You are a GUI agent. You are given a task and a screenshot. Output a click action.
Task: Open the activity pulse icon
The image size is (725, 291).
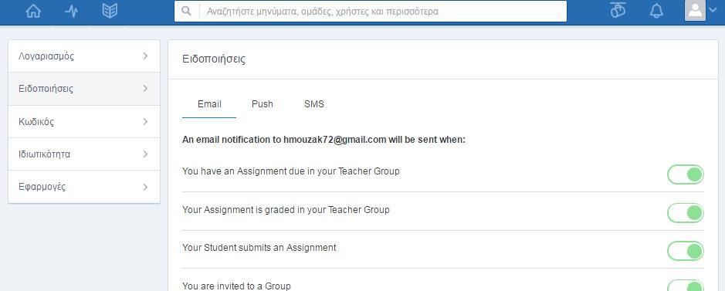click(x=72, y=11)
